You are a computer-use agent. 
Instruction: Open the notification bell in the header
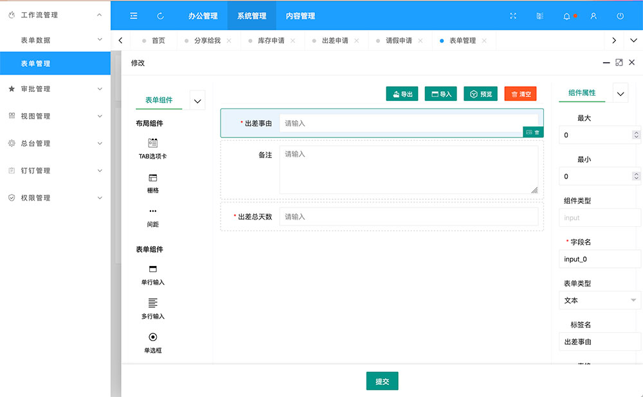(566, 16)
